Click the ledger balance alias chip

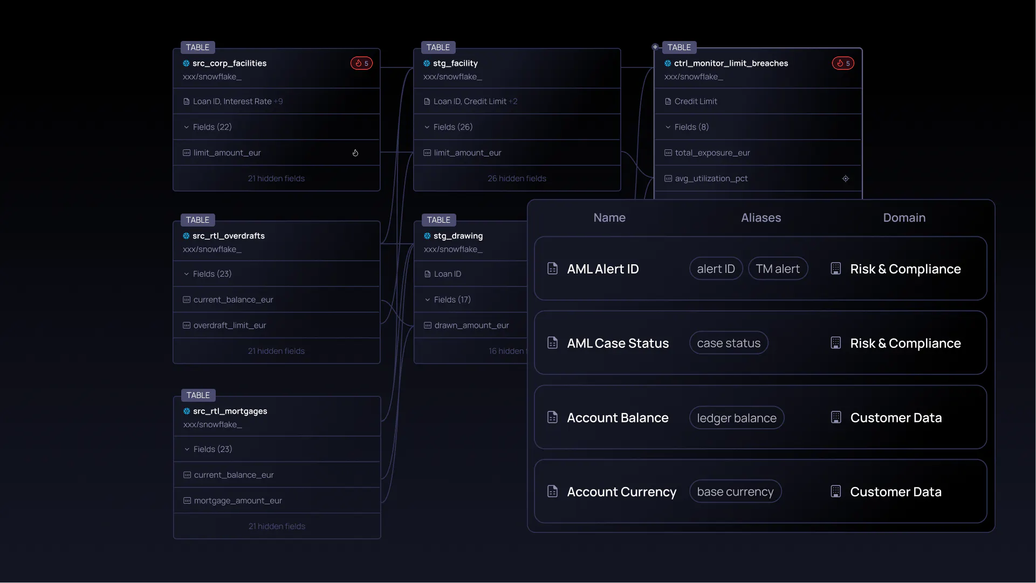tap(736, 418)
